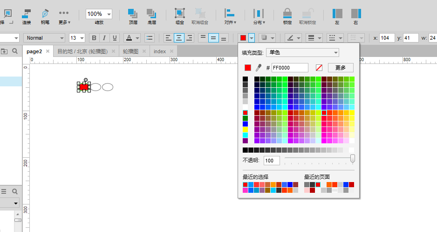
Task: Open the 对齐 align menu
Action: point(230,17)
